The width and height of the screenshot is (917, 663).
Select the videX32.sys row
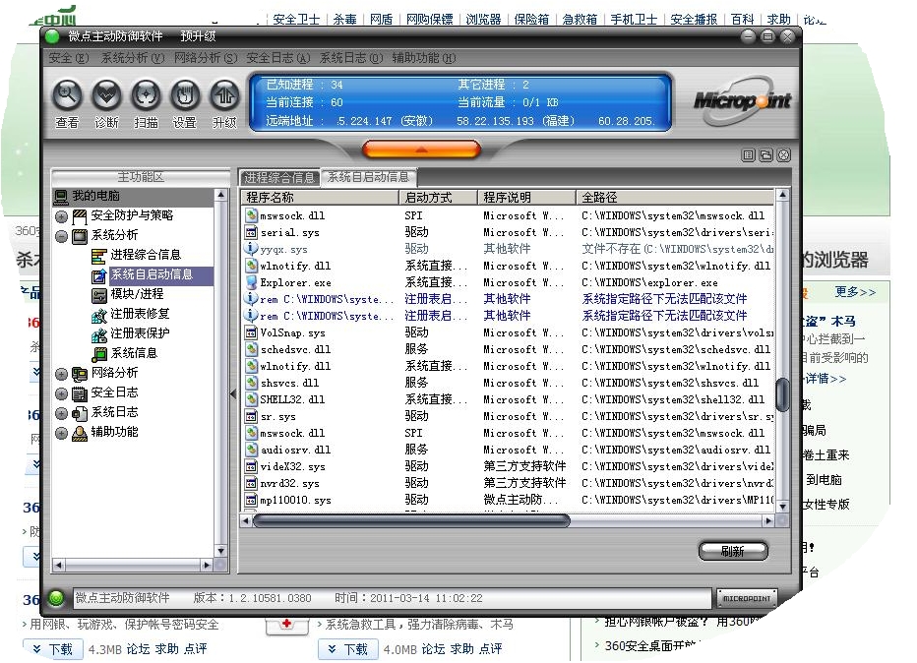click(x=508, y=466)
